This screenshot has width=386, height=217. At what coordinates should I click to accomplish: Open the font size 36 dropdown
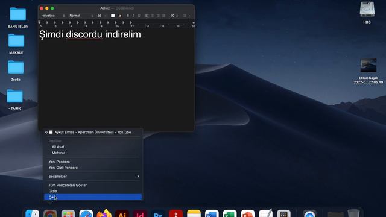pyautogui.click(x=101, y=16)
